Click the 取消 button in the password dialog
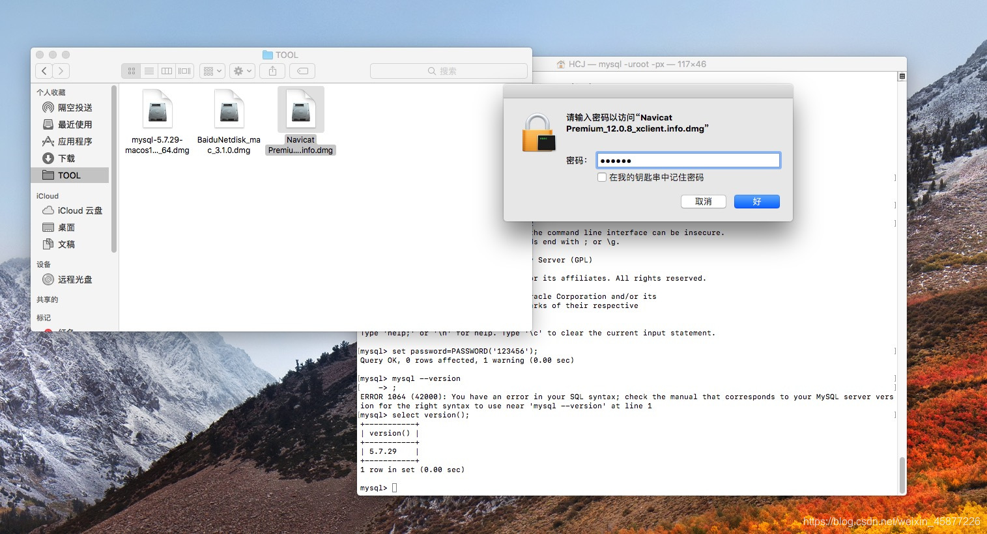This screenshot has width=987, height=534. (704, 202)
